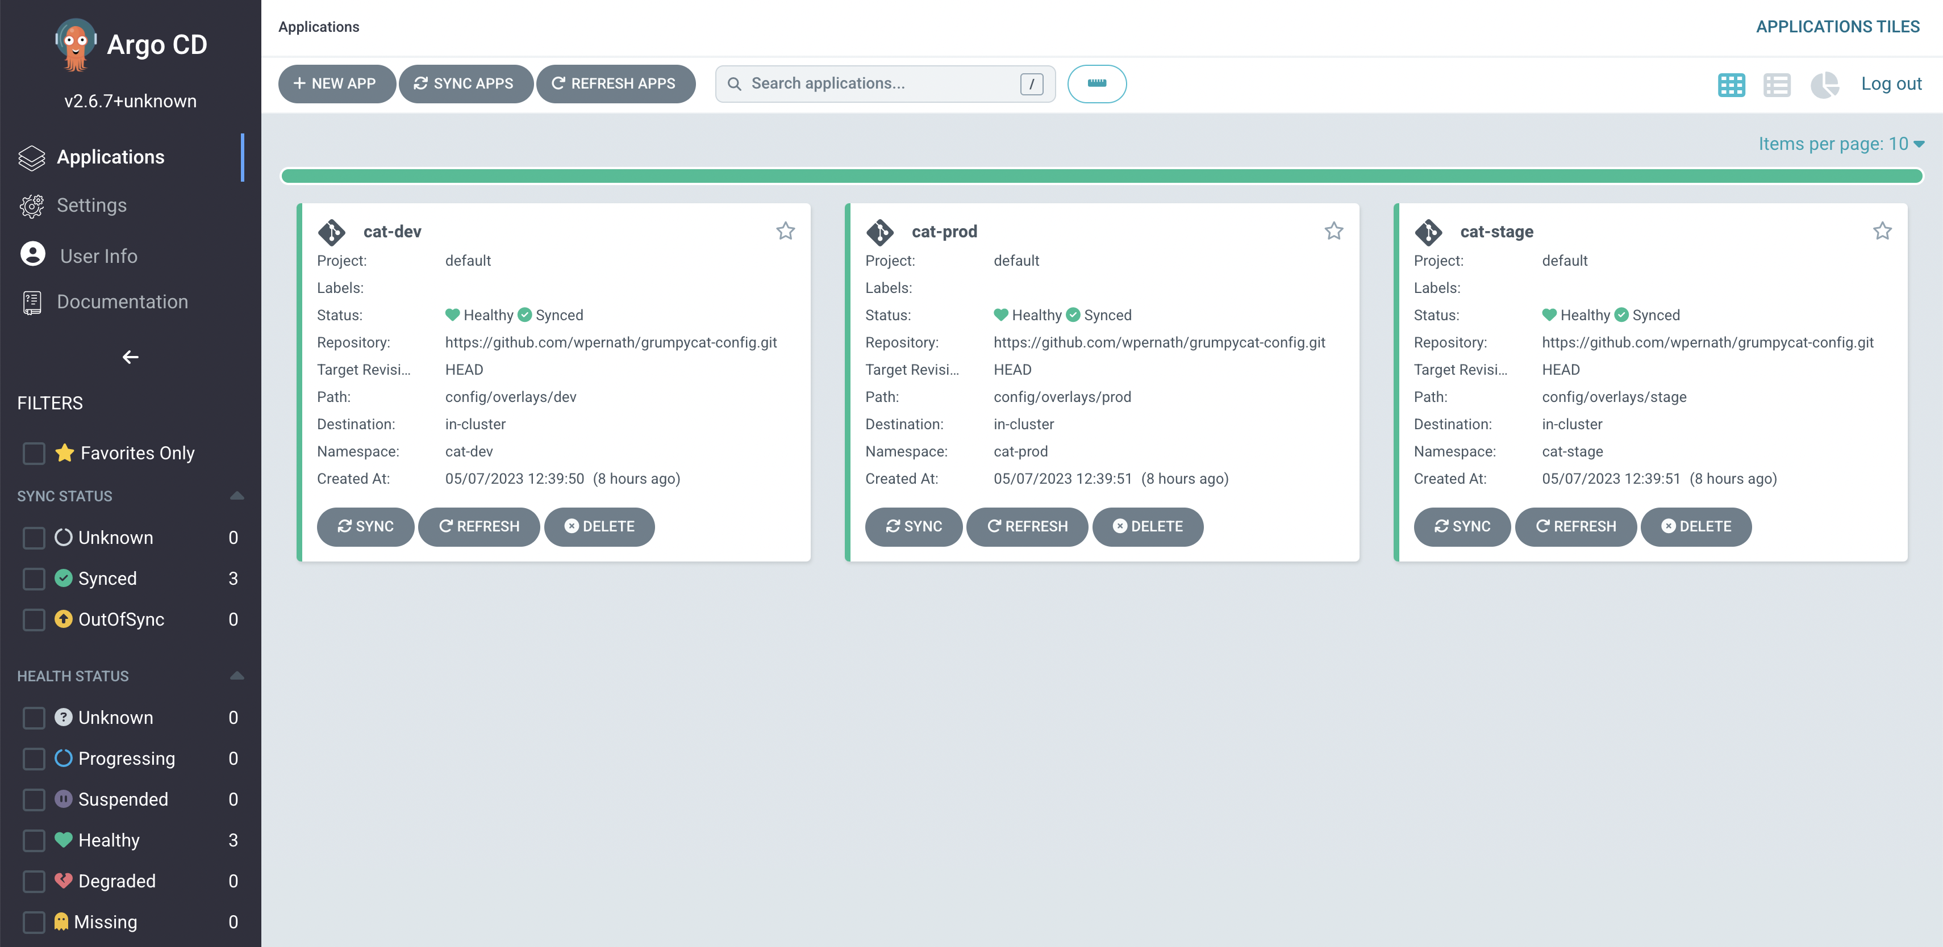Refresh the cat-stage application
The width and height of the screenshot is (1943, 947).
(x=1575, y=526)
